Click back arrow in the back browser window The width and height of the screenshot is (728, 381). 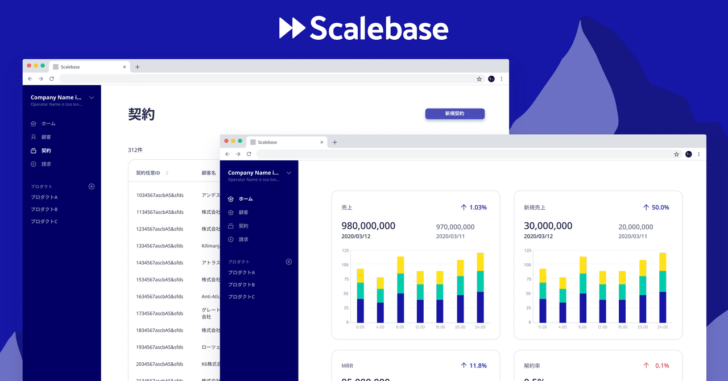(x=30, y=79)
